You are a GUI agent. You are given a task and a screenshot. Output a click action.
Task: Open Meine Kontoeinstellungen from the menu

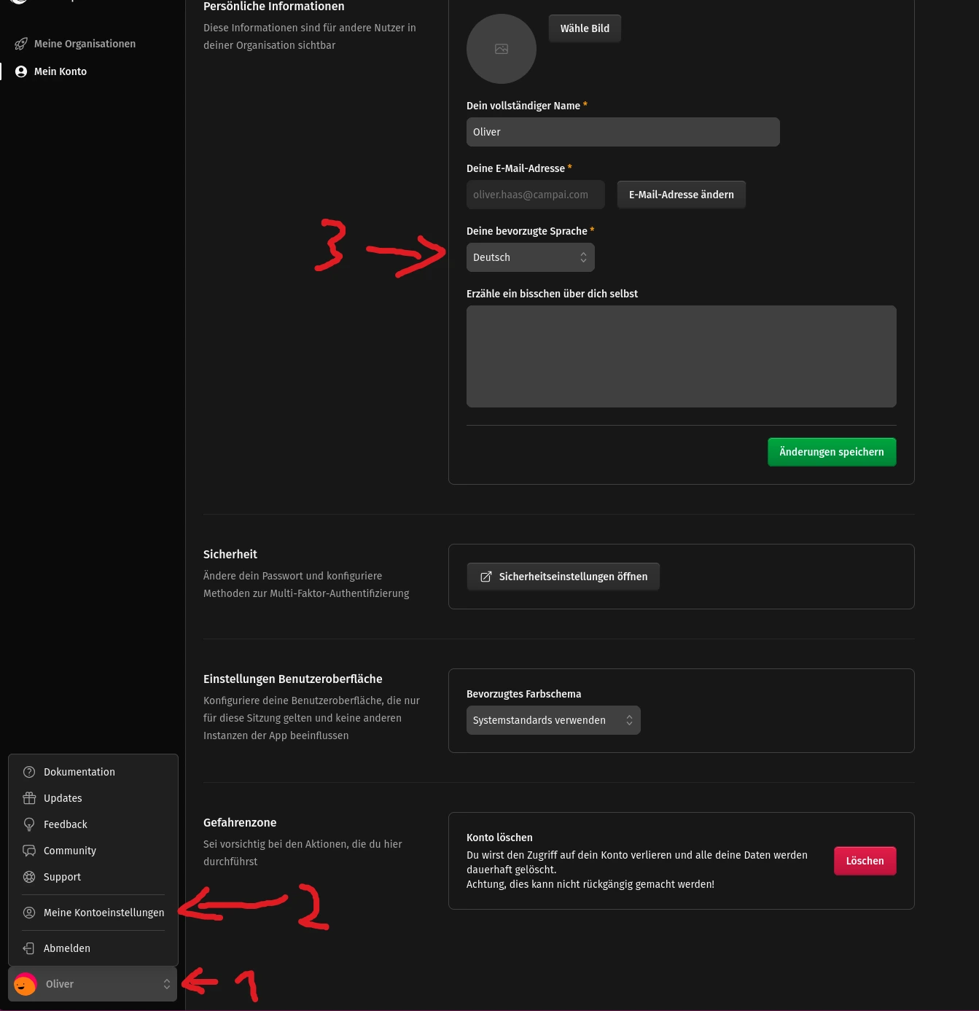pos(104,913)
